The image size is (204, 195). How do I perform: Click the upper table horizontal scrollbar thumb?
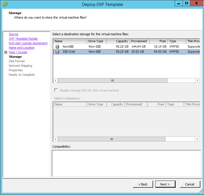(x=113, y=80)
